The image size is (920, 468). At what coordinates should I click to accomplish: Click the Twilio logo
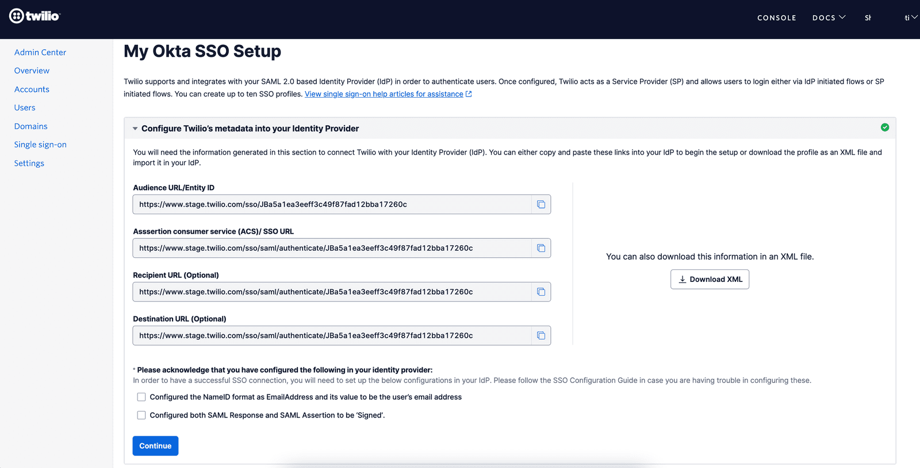click(34, 16)
